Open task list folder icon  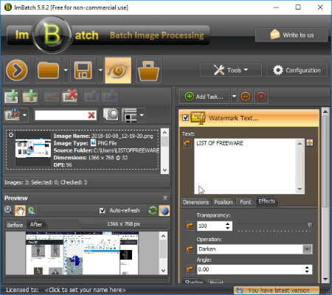point(48,71)
